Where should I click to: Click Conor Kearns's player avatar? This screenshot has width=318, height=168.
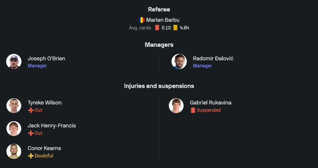(x=14, y=151)
